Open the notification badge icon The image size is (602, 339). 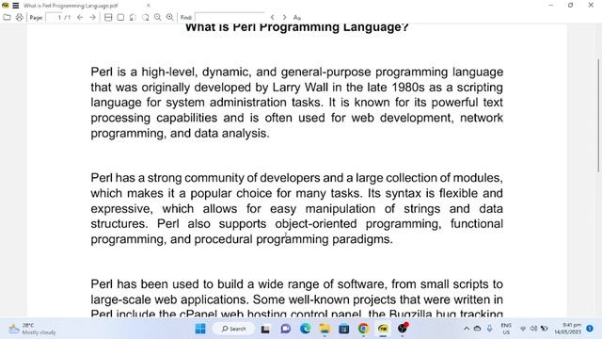590,329
